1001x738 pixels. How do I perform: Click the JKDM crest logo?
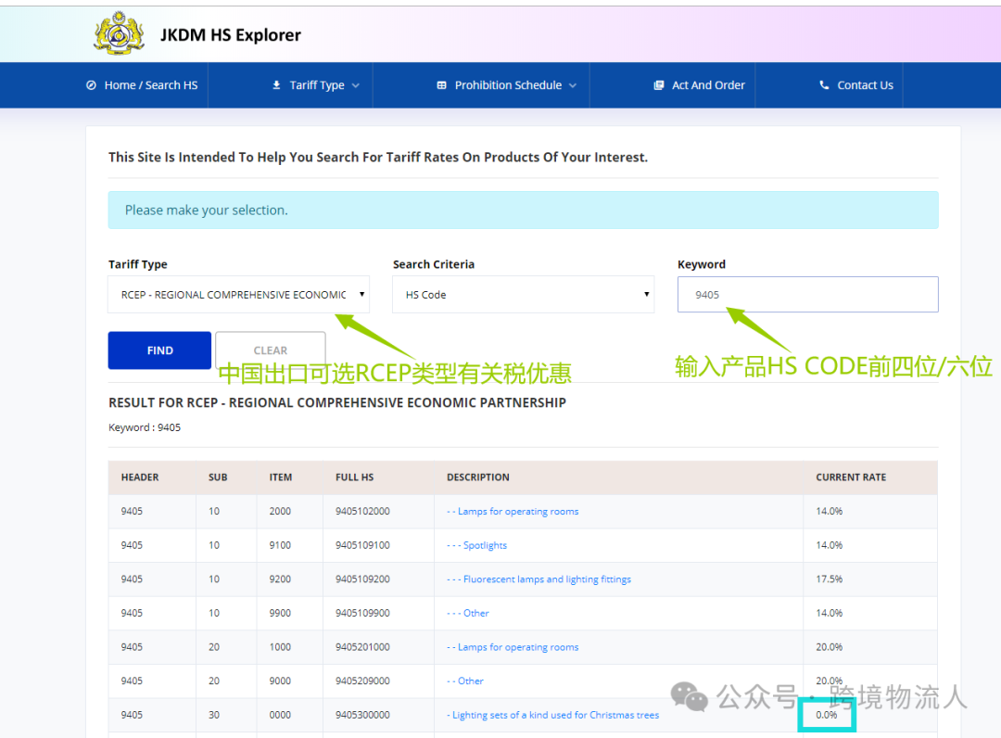click(x=119, y=33)
